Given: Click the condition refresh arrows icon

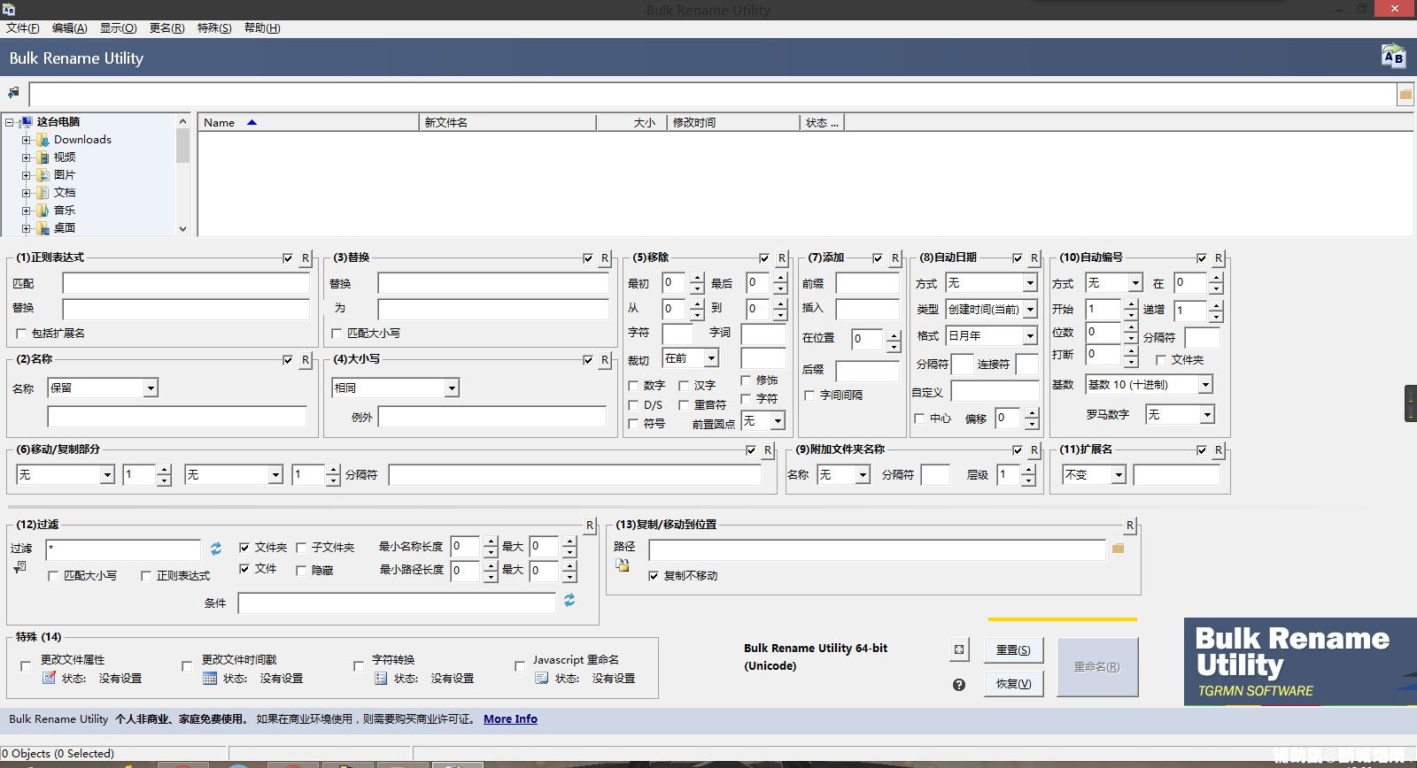Looking at the screenshot, I should click(x=569, y=601).
